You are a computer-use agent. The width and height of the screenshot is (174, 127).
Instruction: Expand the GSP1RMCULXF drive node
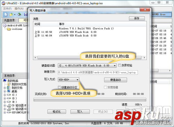5,112
